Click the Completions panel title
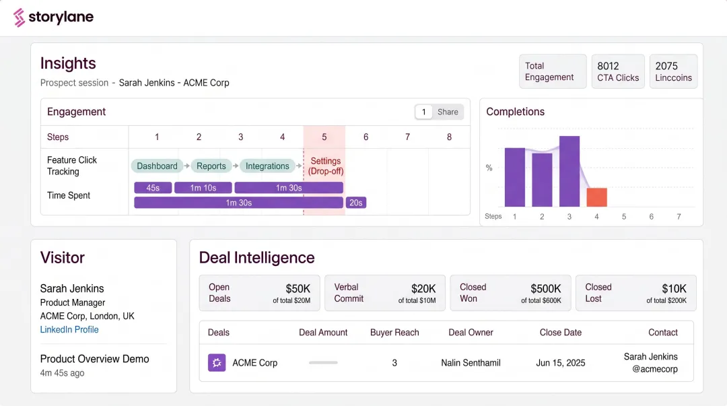Screen dimensions: 727x406 [515, 112]
